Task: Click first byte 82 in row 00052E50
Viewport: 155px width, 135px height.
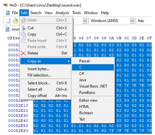Action: (x=36, y=126)
